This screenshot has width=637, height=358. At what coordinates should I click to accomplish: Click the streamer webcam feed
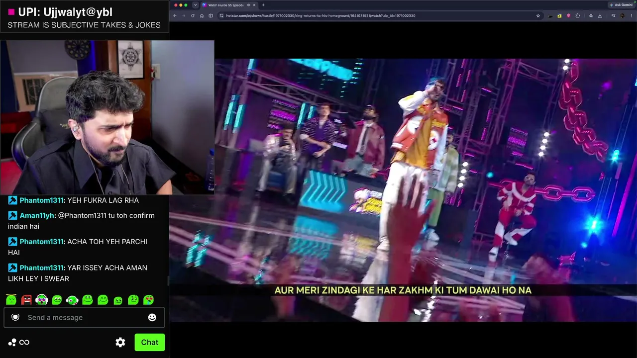(x=107, y=117)
